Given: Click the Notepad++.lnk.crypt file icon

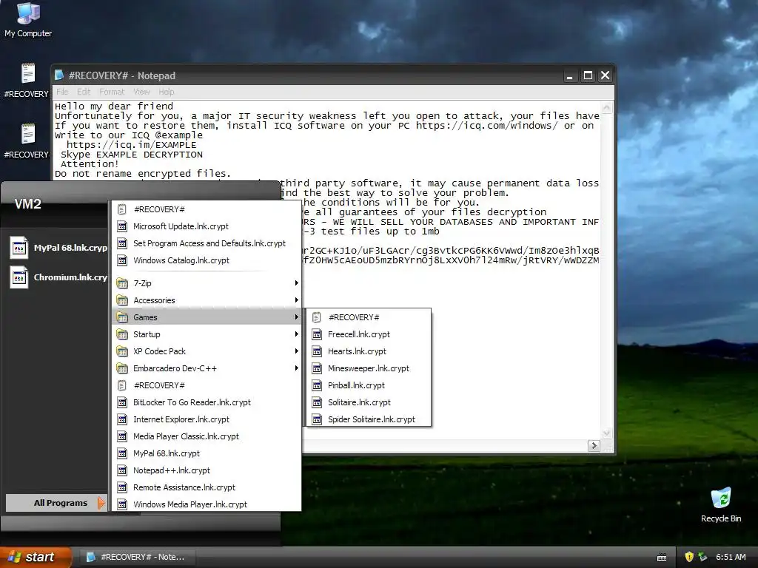Looking at the screenshot, I should pos(122,470).
